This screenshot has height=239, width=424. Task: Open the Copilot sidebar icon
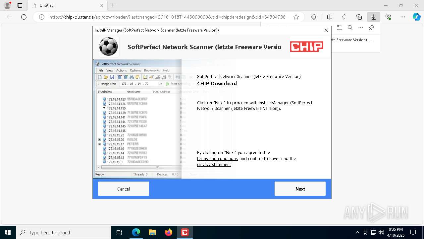pyautogui.click(x=416, y=17)
